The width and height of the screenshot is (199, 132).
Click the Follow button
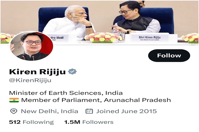169,55
